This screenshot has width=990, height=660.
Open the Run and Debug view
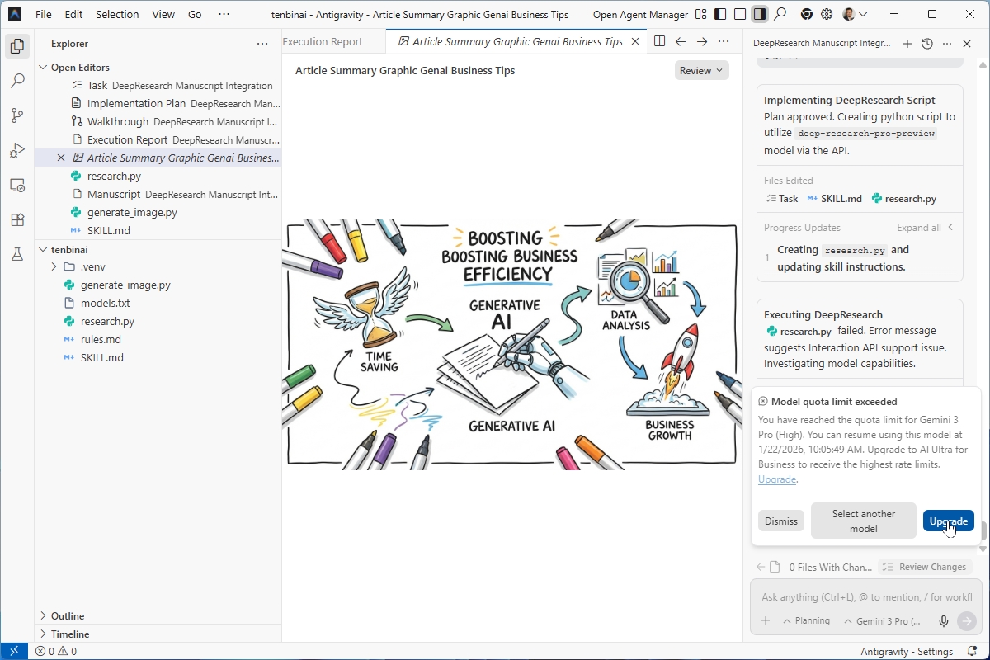point(17,150)
